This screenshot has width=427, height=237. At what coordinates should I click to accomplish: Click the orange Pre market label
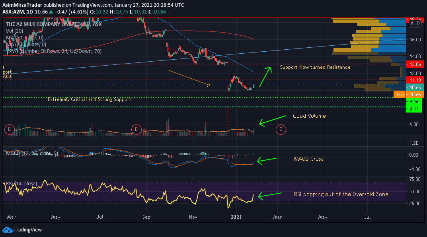pyautogui.click(x=400, y=95)
